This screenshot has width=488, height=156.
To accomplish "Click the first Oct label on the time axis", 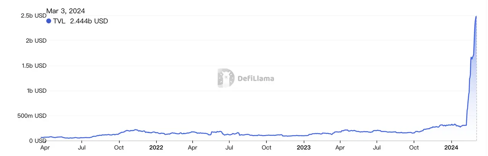I will pyautogui.click(x=119, y=147).
